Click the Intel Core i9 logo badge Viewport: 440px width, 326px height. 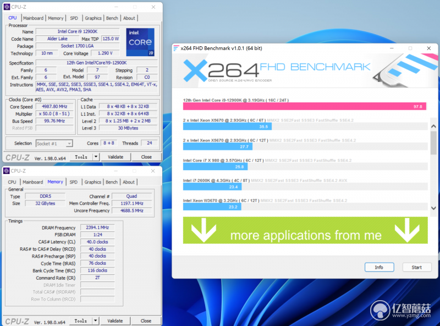[x=140, y=42]
